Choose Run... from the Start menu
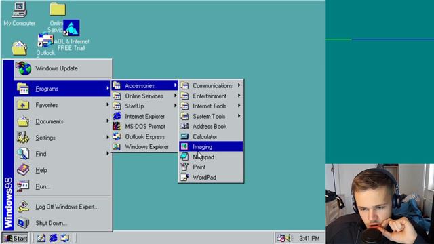 tap(63, 186)
